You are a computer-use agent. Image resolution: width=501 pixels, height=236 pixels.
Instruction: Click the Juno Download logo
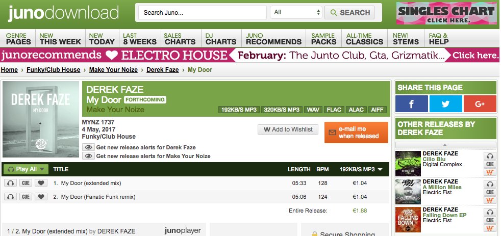[x=63, y=13]
